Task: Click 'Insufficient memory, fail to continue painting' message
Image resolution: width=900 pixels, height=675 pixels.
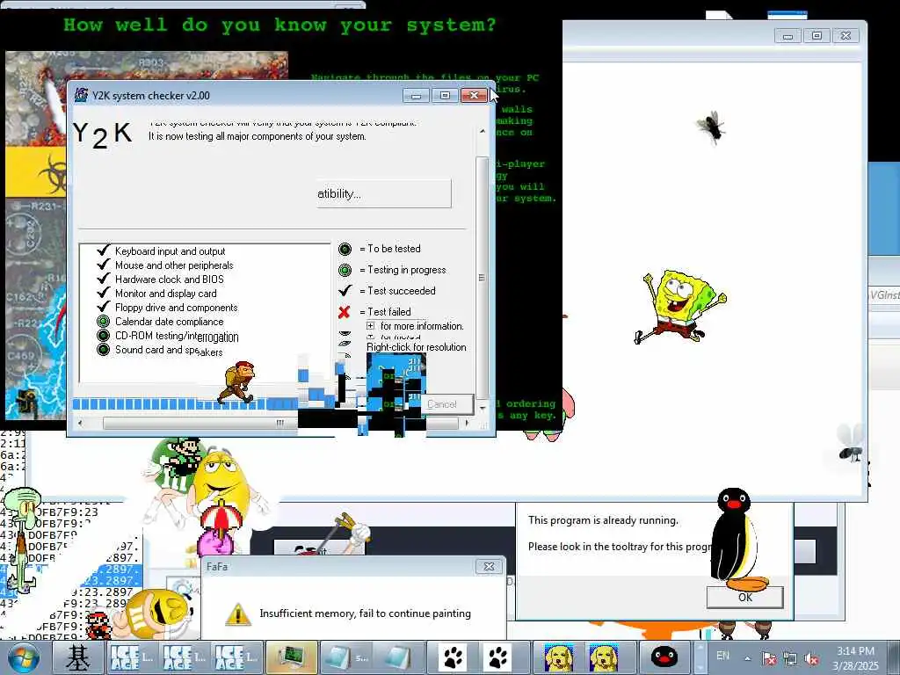Action: [365, 613]
